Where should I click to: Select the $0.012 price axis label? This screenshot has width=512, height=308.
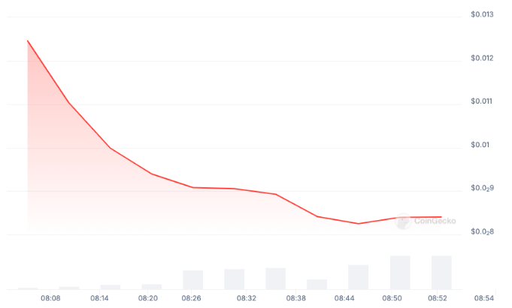point(482,58)
